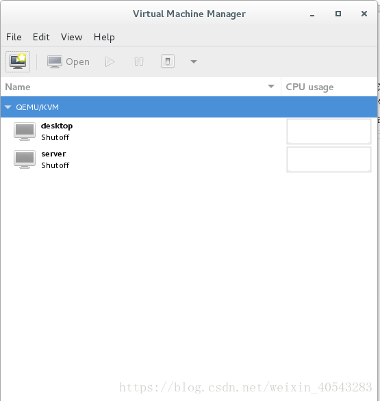Pause the virtual machine

click(x=139, y=61)
